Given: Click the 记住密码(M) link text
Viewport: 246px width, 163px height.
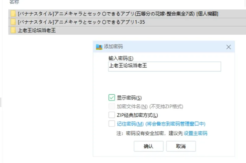Looking at the screenshot, I should 130,124.
